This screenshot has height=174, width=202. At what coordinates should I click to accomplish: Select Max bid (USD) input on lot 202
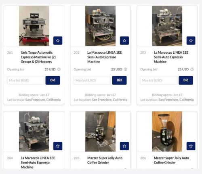(92, 80)
